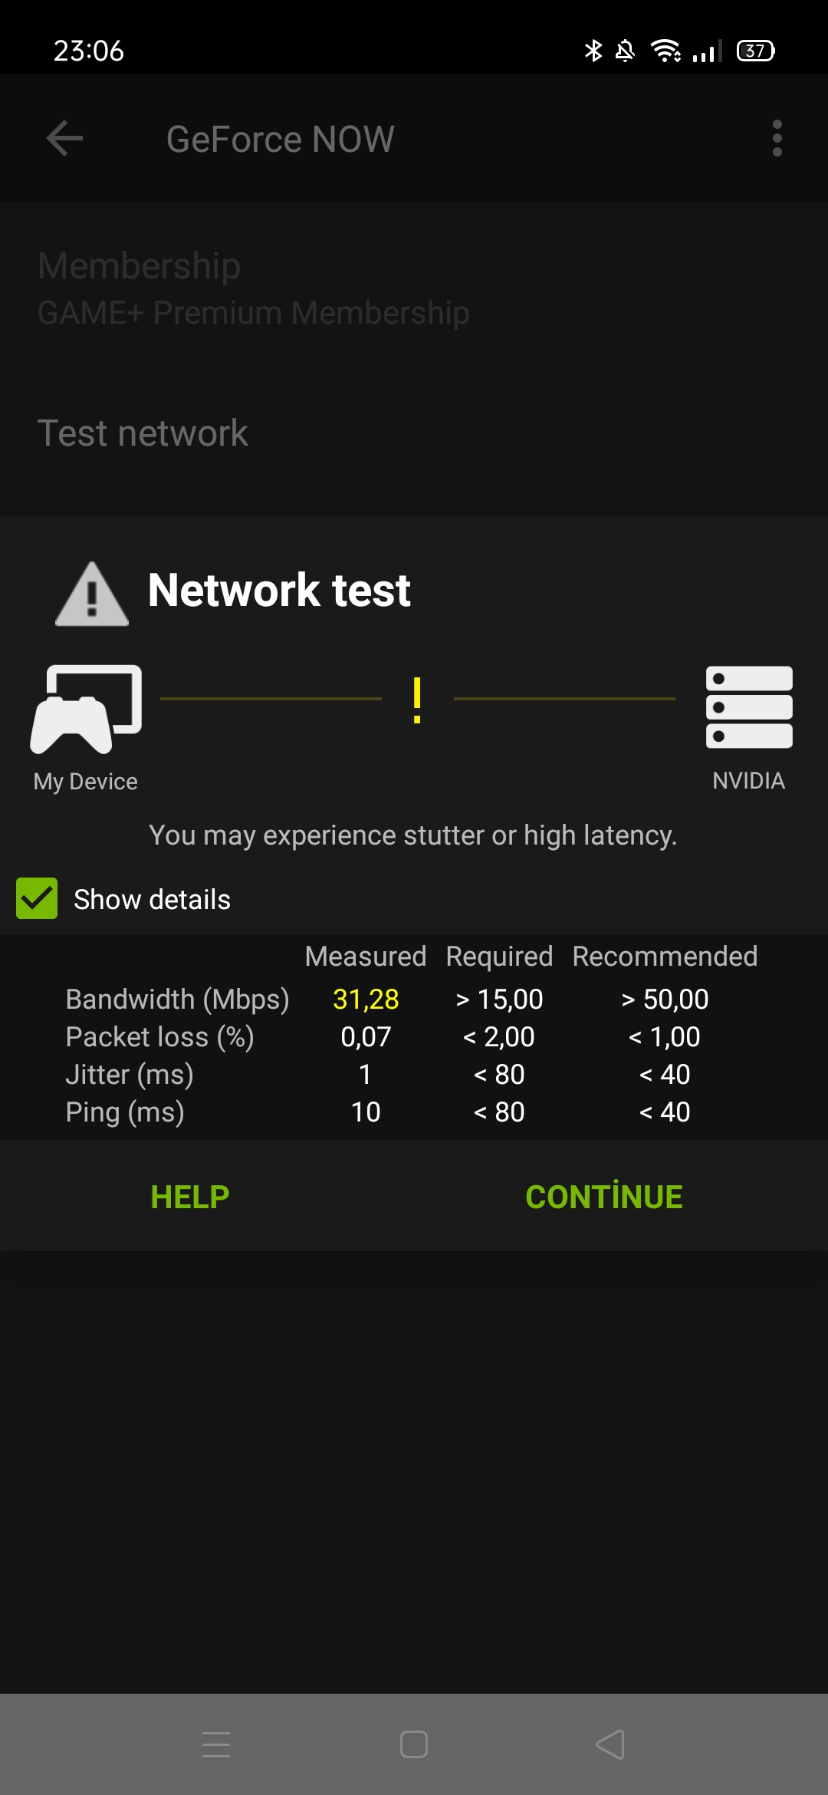828x1795 pixels.
Task: Tap the Wi-Fi icon in the status bar
Action: point(665,51)
